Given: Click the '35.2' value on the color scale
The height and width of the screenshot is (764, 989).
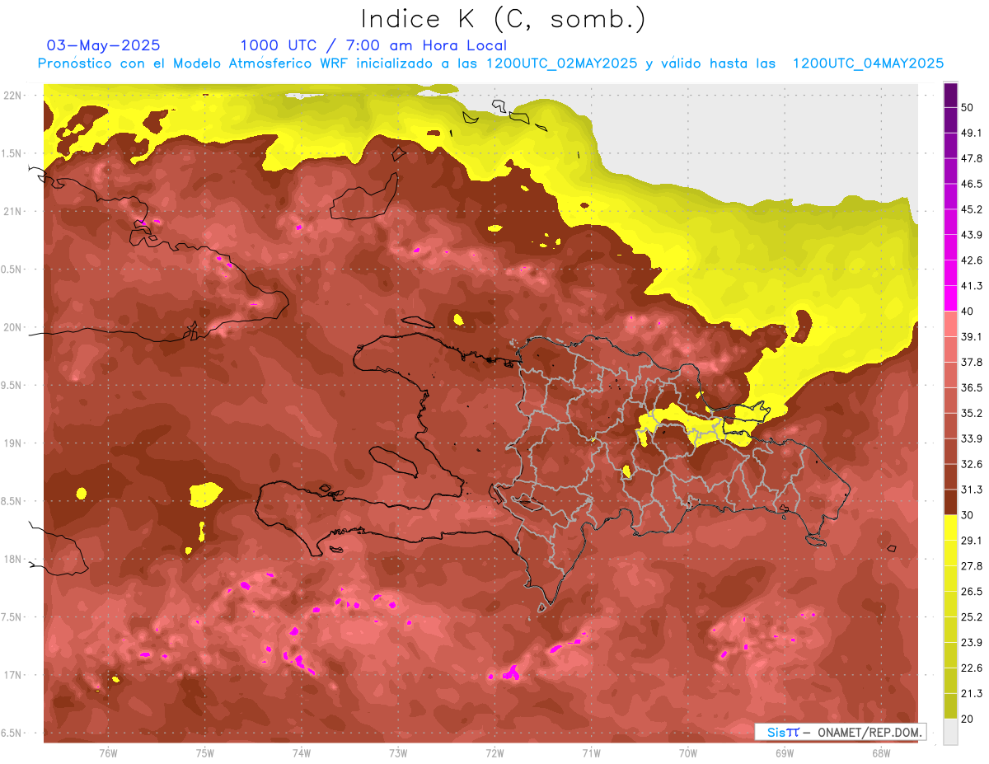Looking at the screenshot, I should coord(972,414).
